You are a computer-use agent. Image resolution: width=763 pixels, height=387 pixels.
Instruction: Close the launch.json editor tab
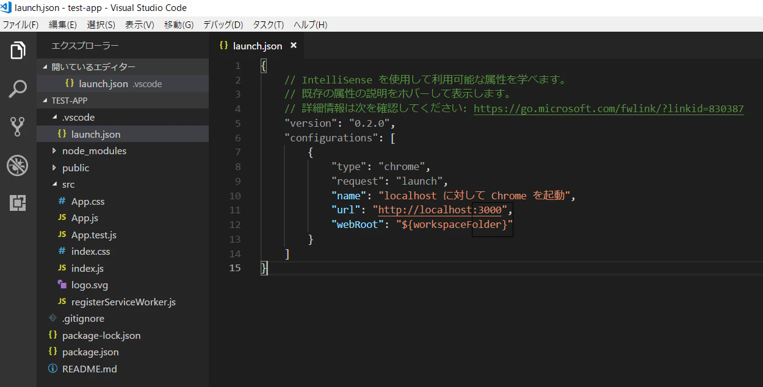coord(294,46)
